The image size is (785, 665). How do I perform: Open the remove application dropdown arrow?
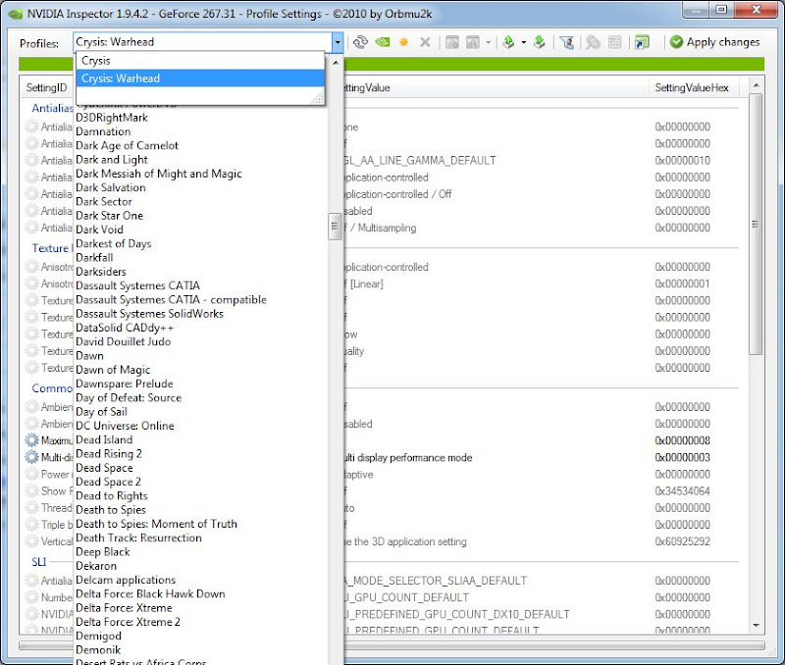(x=488, y=42)
